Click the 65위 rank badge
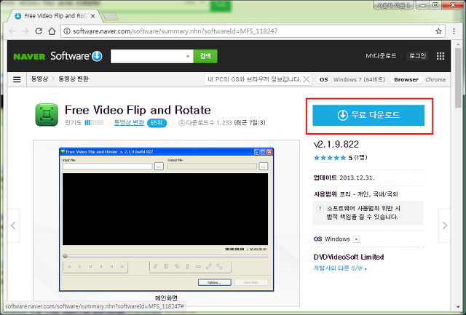This screenshot has width=466, height=315. point(157,123)
